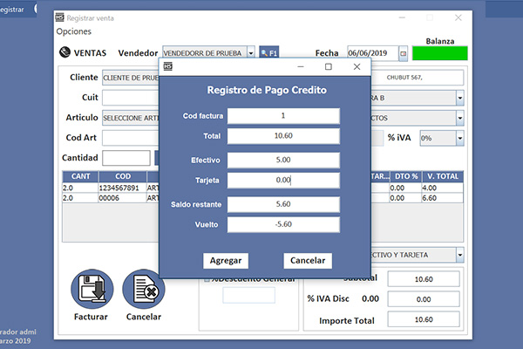Maximize the Registro de Pago dialog
The image size is (523, 349).
click(x=329, y=66)
